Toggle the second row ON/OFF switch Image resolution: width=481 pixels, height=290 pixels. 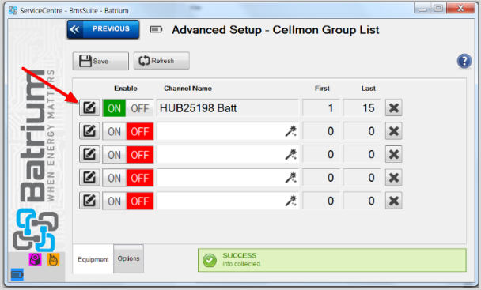(x=128, y=131)
